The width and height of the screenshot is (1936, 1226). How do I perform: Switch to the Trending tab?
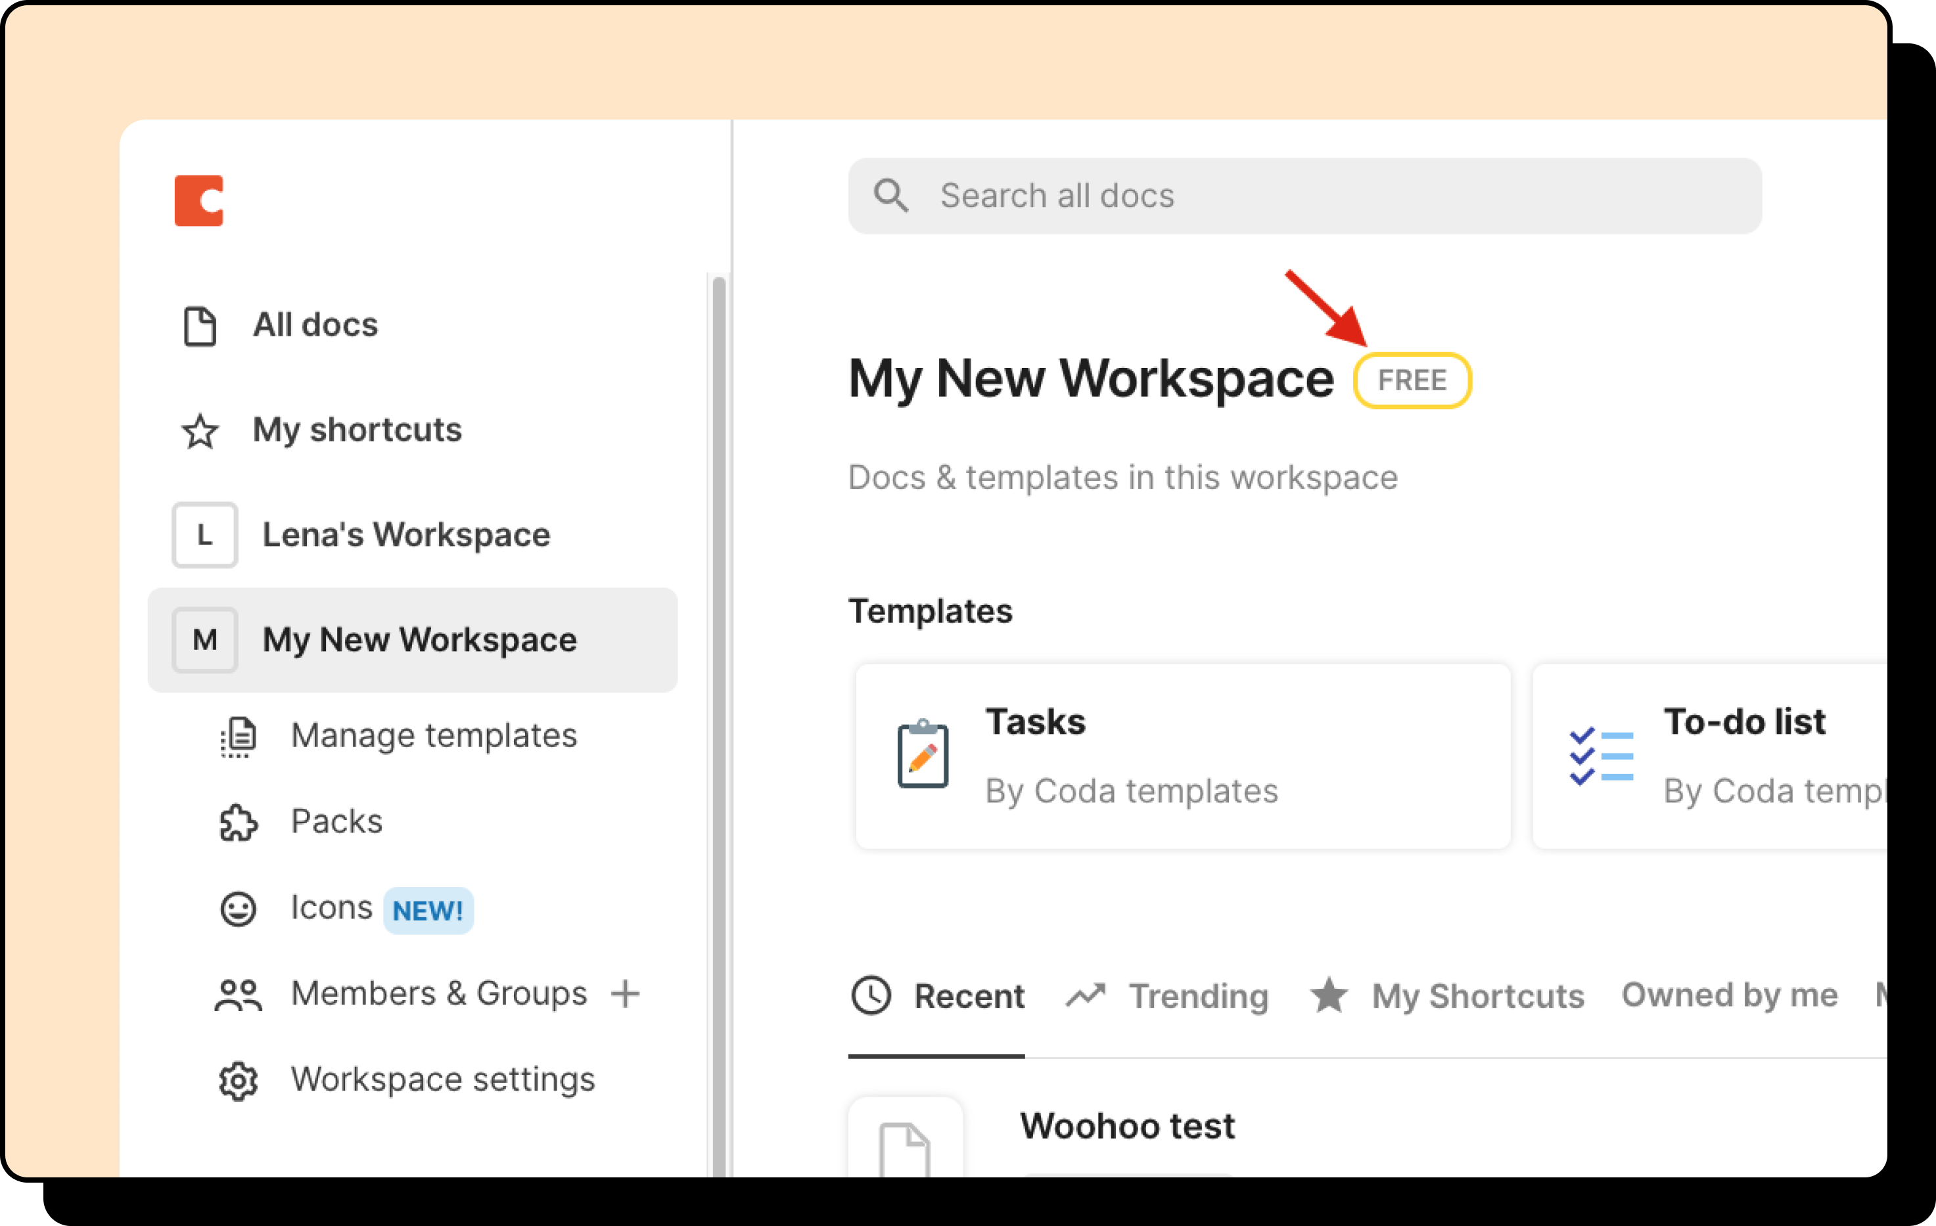[1199, 996]
